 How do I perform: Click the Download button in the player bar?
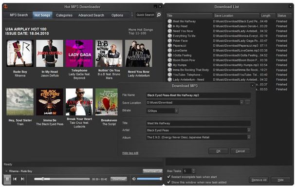coord(119,179)
